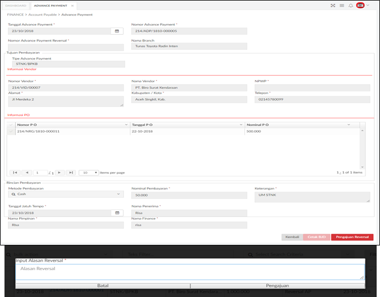Open the calendar picker for Tanggal Jatuh Tempo
Screen dimensions: 380x297
click(x=117, y=213)
